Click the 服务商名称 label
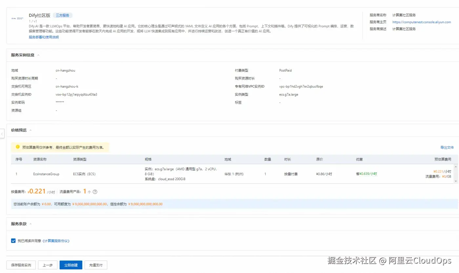The width and height of the screenshot is (459, 273). (378, 15)
